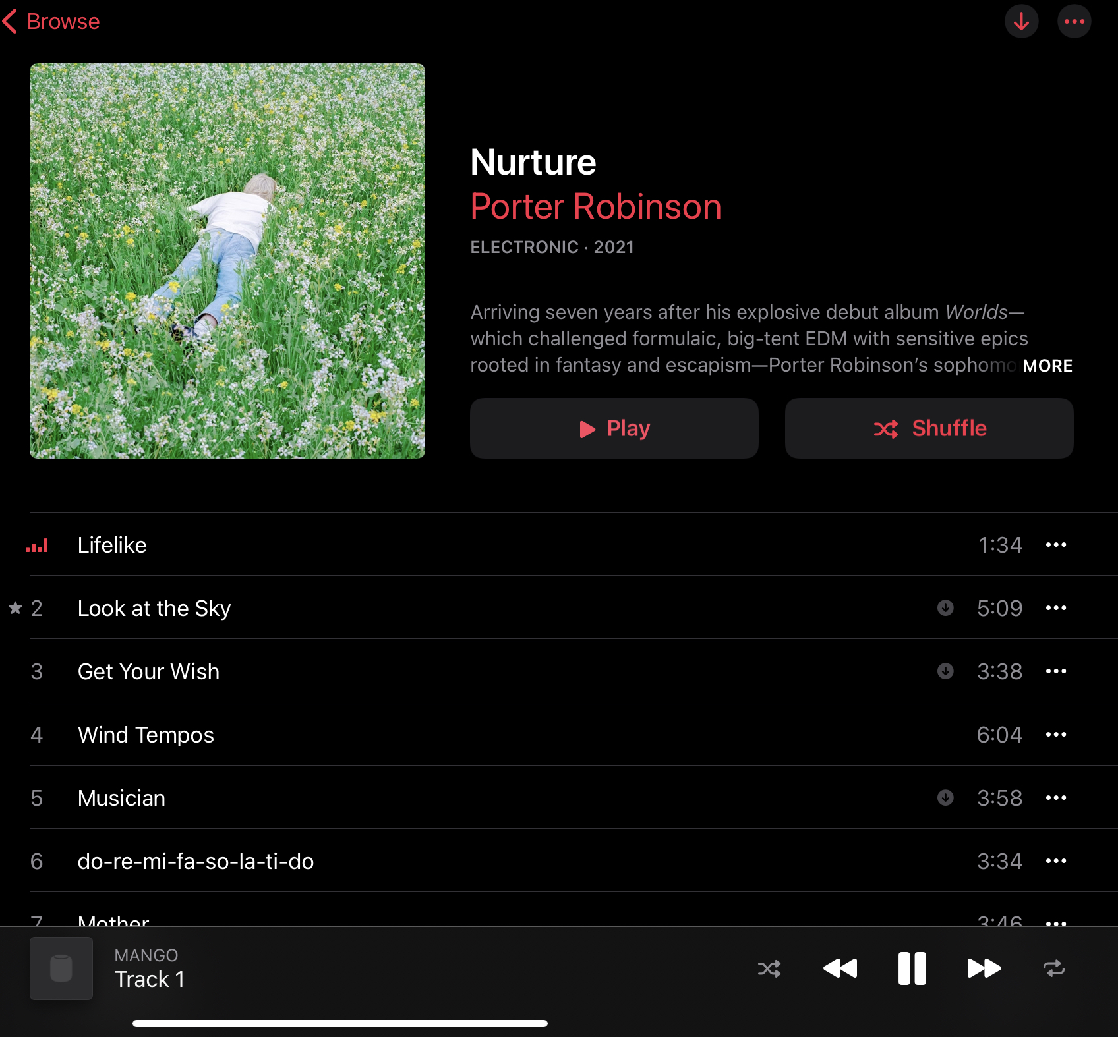Rewind to the previous track
1118x1037 pixels.
[840, 968]
